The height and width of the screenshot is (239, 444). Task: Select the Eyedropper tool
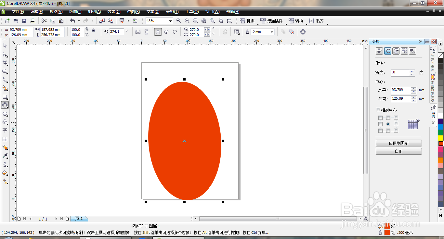click(x=5, y=156)
